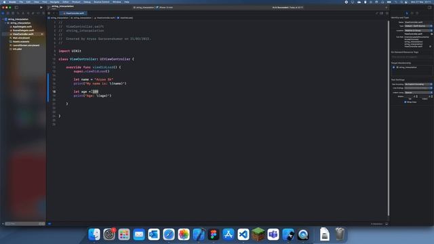Click viewDidLoad() in the jump bar
Image resolution: width=434 pixels, height=244 pixels.
(125, 18)
